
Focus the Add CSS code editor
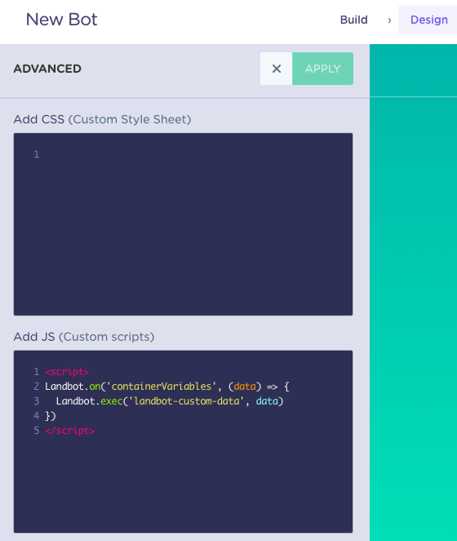[183, 224]
